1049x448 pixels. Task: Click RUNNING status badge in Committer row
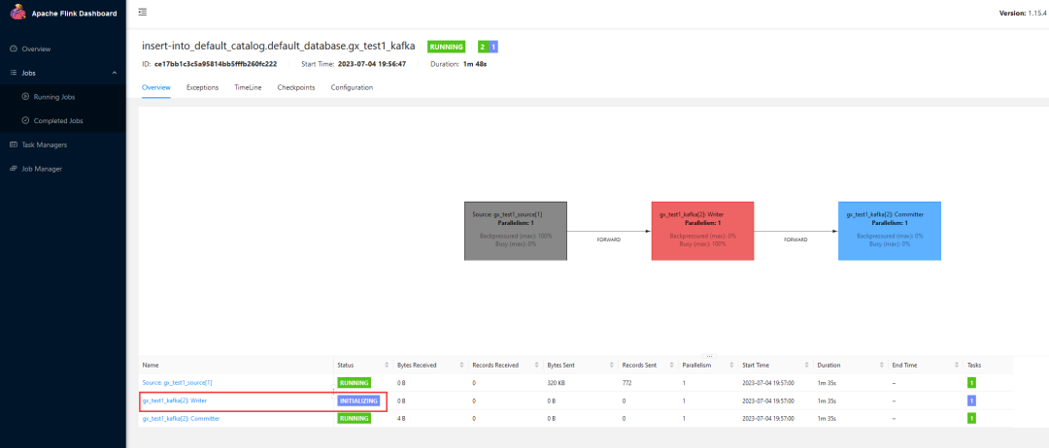pyautogui.click(x=354, y=419)
